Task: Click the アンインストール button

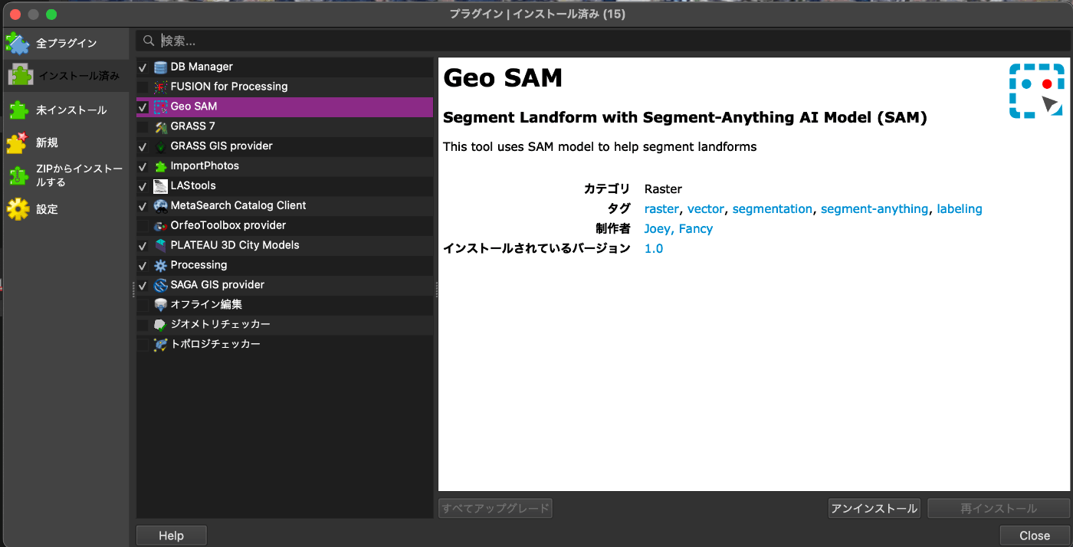Action: click(x=874, y=509)
